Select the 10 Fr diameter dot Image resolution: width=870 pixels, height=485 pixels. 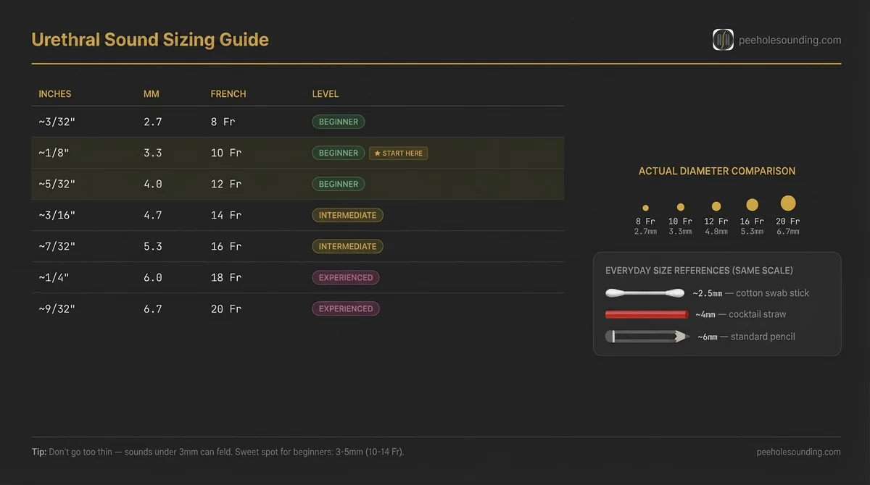tap(680, 207)
